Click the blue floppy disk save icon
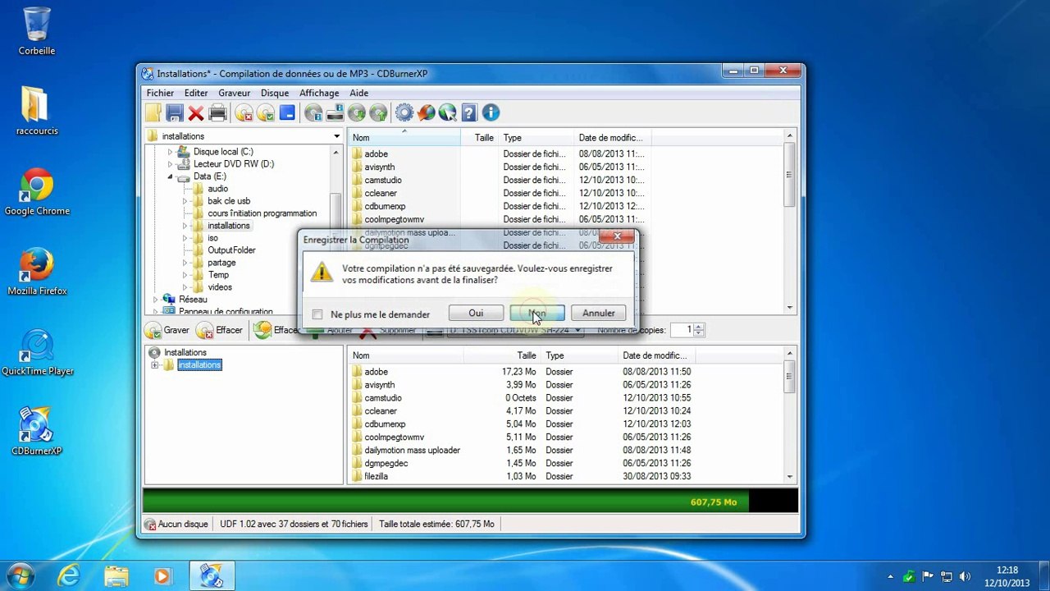1050x591 pixels. 174,113
